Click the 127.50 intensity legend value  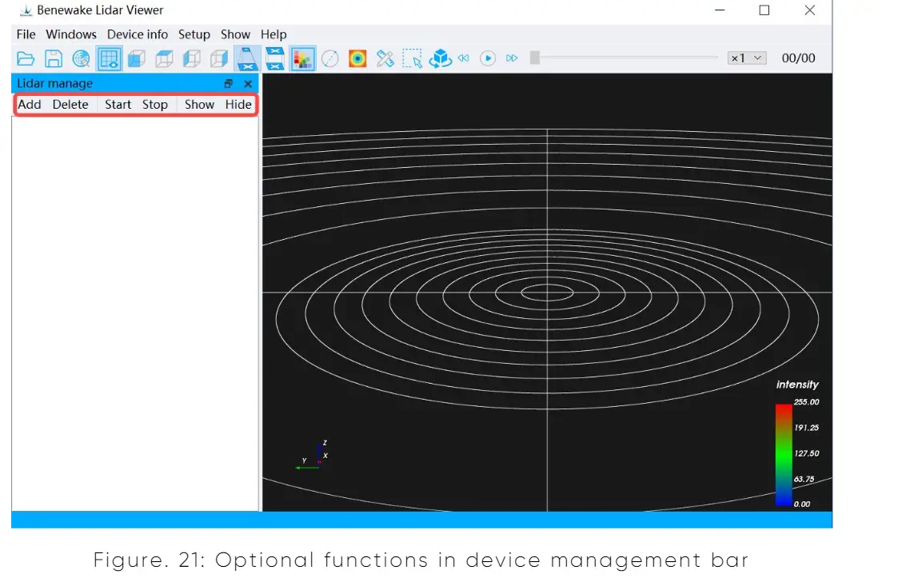click(x=807, y=453)
